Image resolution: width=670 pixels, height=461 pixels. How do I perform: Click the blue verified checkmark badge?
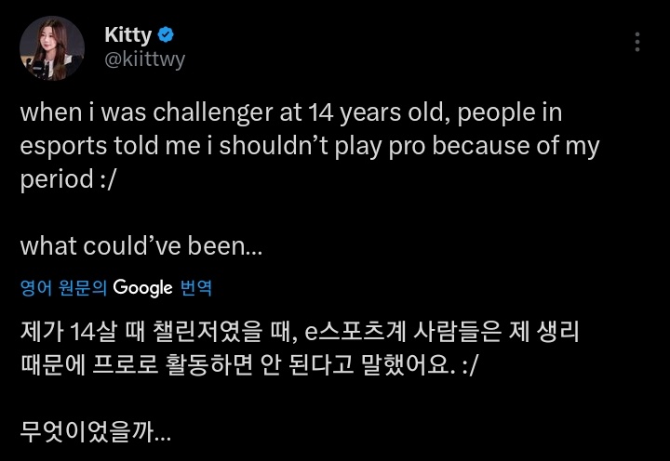[x=166, y=35]
